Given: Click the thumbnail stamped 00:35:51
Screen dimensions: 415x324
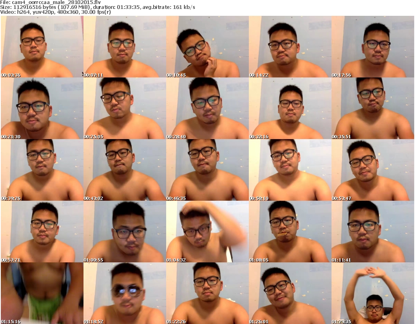Looking at the screenshot, I should click(373, 108).
